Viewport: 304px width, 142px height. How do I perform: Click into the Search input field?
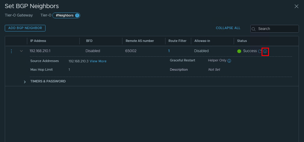(x=277, y=29)
